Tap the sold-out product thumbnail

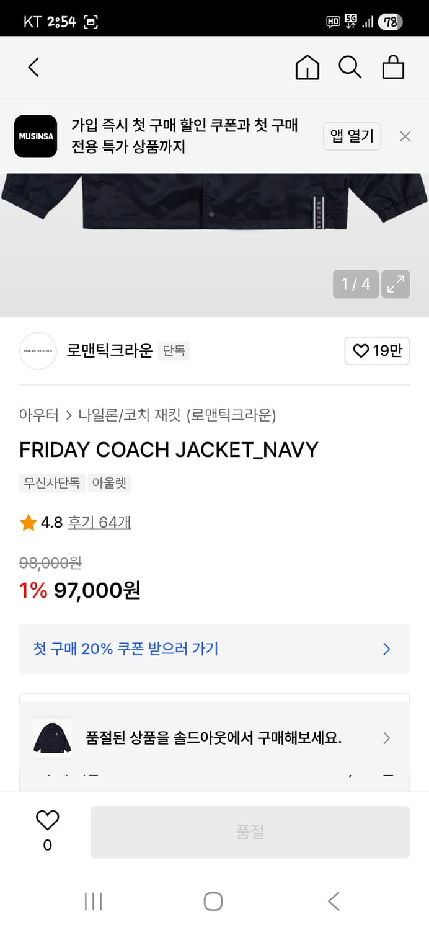coord(52,738)
